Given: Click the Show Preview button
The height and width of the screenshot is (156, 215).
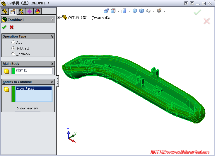Looking at the screenshot, I should (28, 108).
